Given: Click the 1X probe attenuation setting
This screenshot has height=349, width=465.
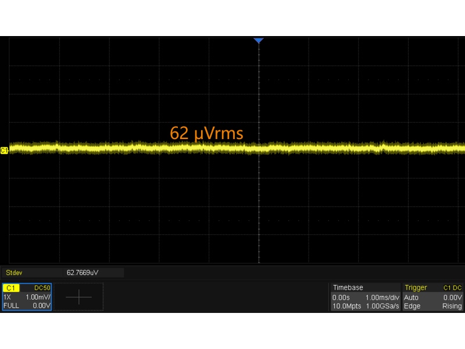Looking at the screenshot, I should [x=8, y=297].
